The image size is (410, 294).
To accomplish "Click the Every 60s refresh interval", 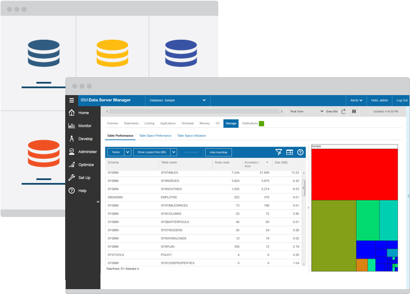I will click(x=332, y=111).
